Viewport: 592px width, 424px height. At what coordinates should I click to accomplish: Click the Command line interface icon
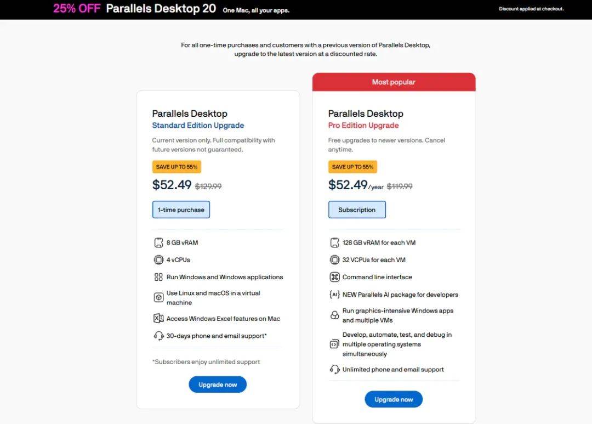pyautogui.click(x=334, y=277)
